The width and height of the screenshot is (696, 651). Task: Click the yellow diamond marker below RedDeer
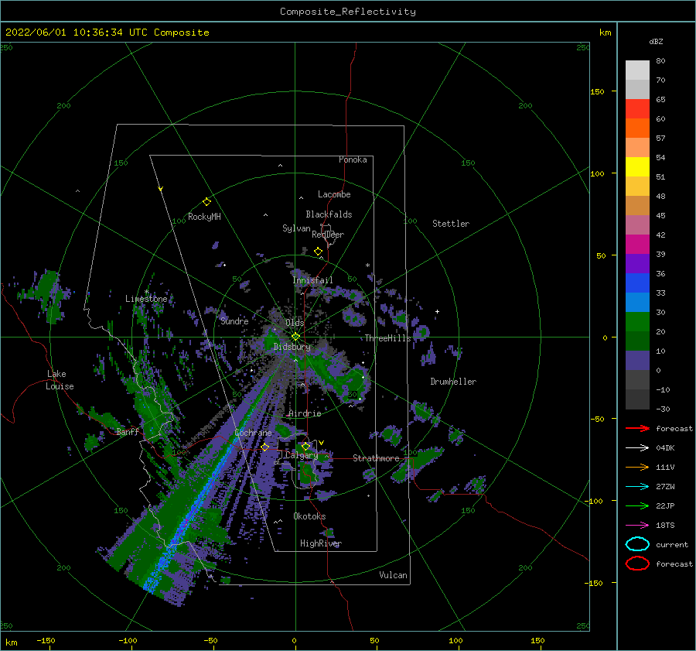[318, 252]
